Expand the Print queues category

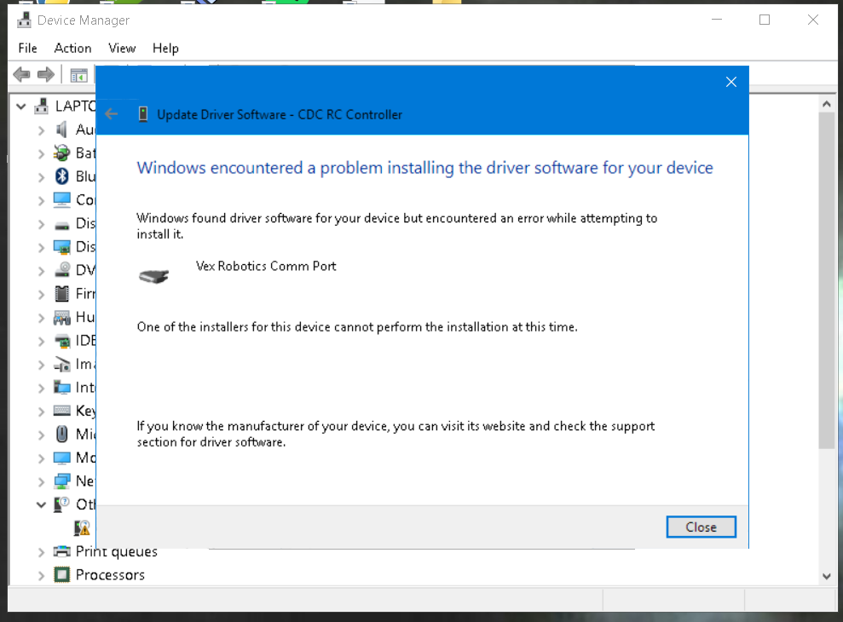pos(41,552)
